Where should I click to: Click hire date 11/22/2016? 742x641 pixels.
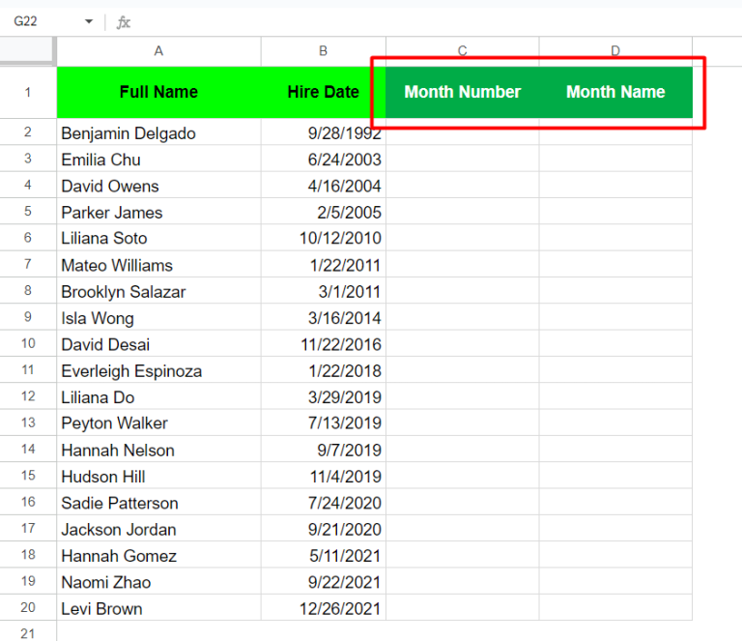(x=324, y=343)
